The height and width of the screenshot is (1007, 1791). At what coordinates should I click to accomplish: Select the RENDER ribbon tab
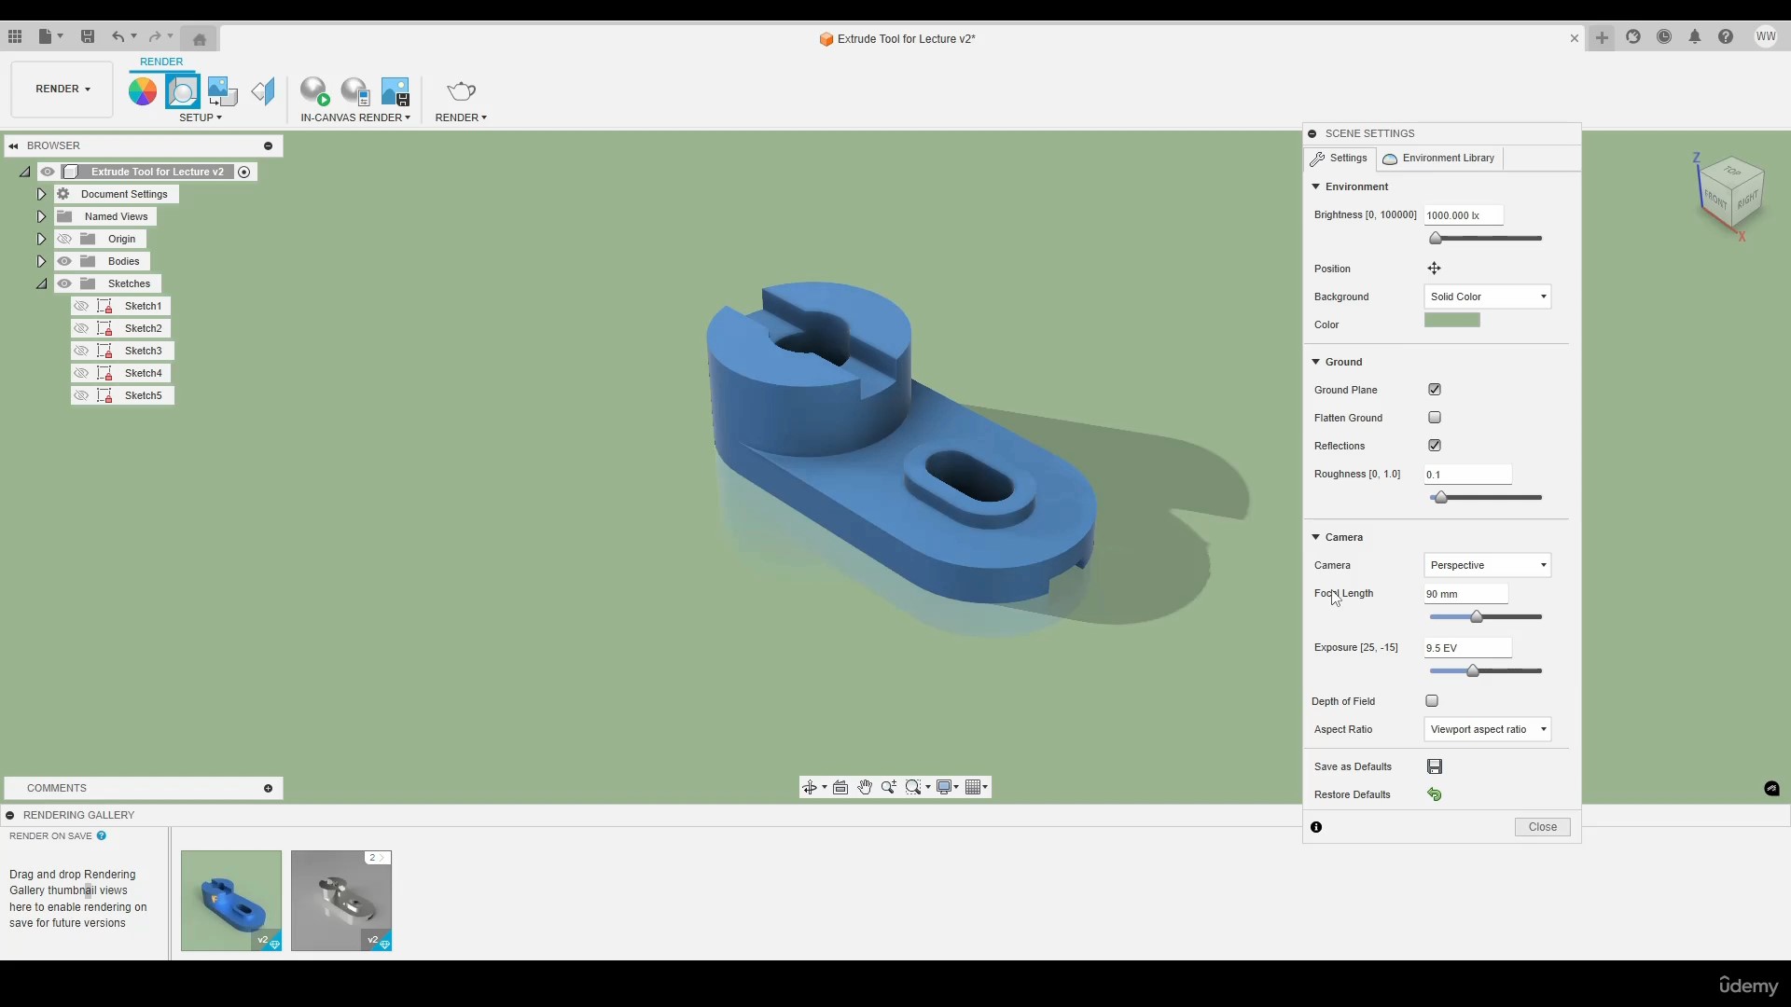coord(161,62)
